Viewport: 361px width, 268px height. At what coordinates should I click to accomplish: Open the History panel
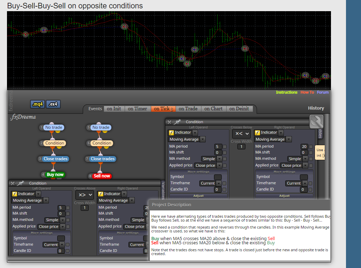pyautogui.click(x=316, y=108)
